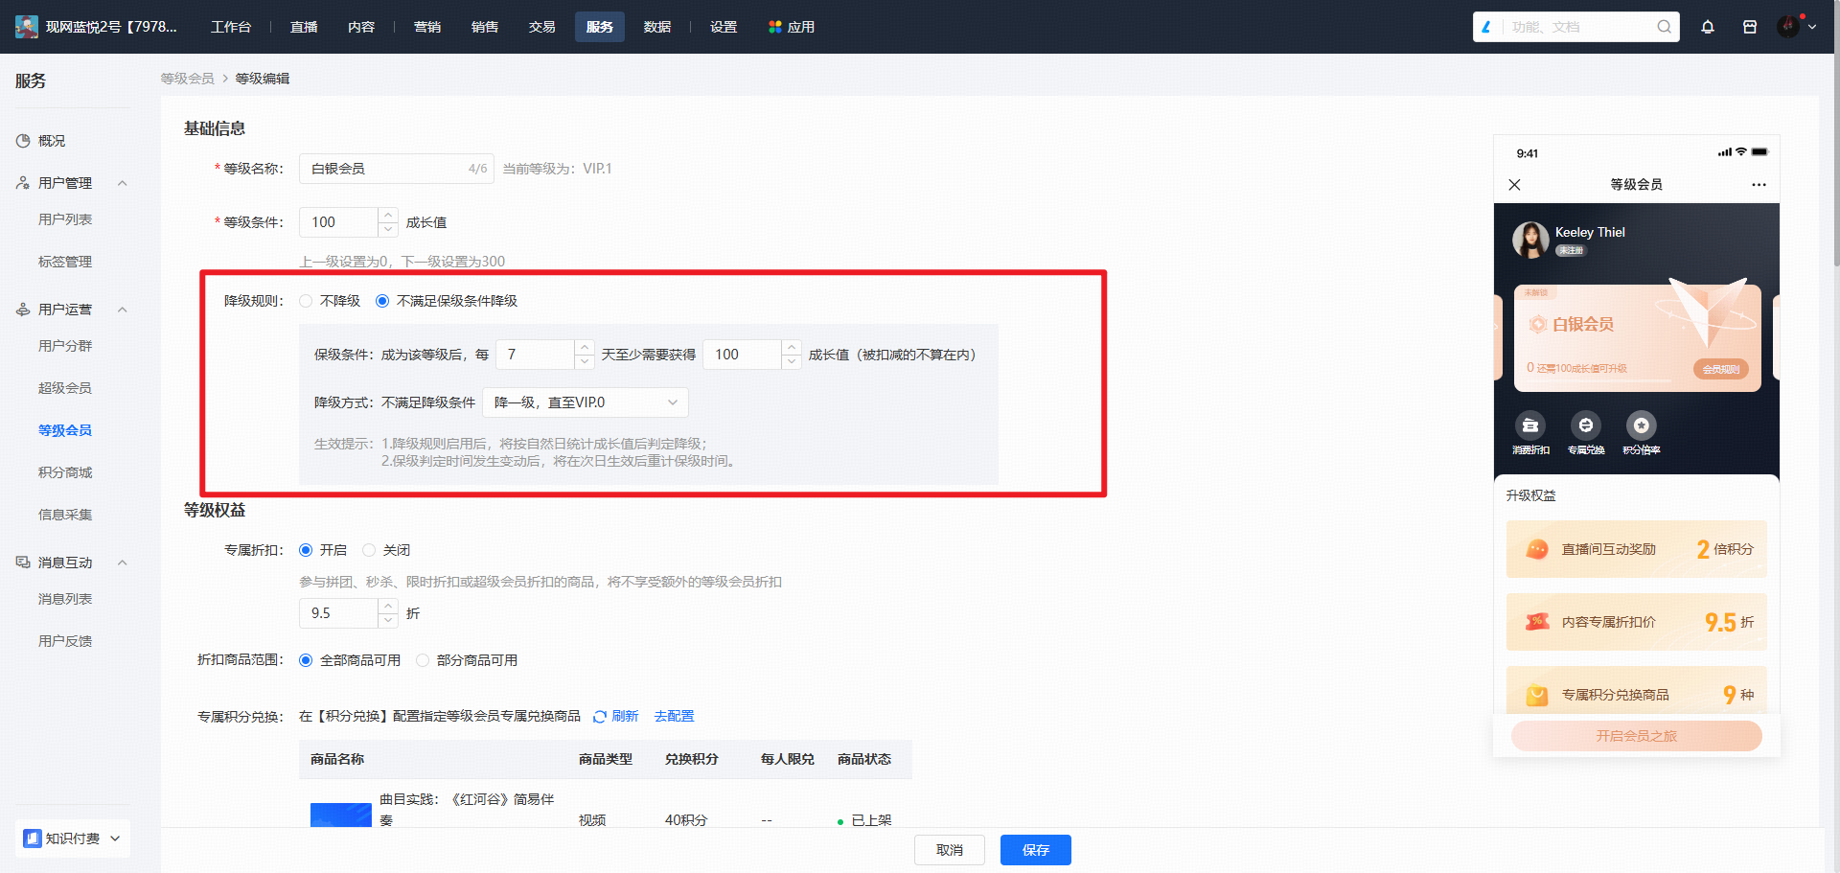Image resolution: width=1840 pixels, height=873 pixels.
Task: Collapse the 消息互动 sidebar group
Action: [122, 563]
